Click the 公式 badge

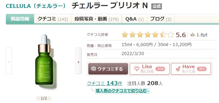[157, 6]
